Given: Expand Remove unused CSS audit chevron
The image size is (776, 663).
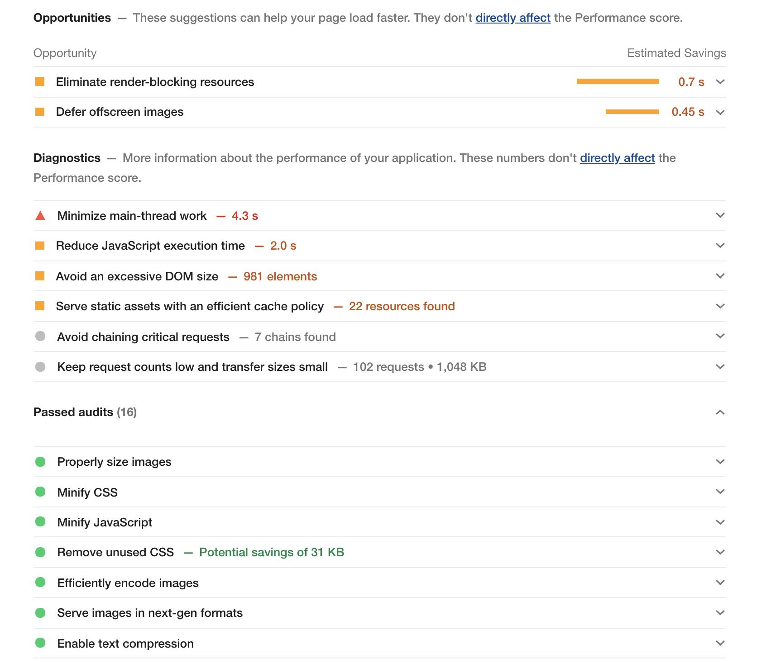Looking at the screenshot, I should coord(720,552).
